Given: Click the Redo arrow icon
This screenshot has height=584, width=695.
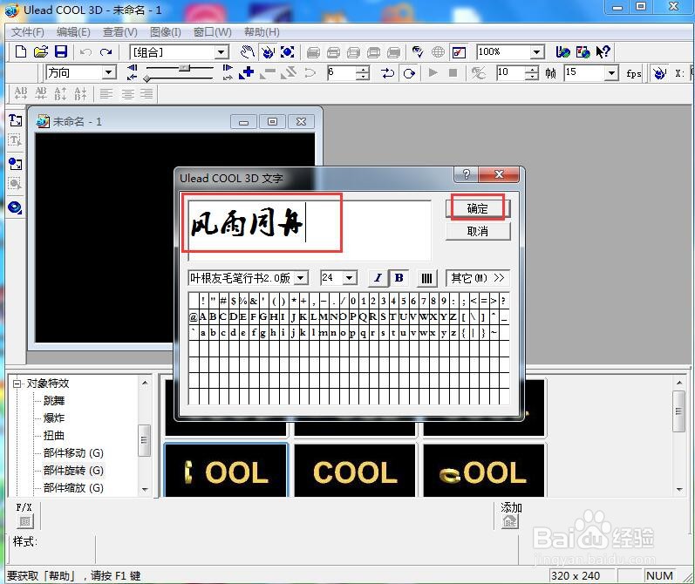Looking at the screenshot, I should (x=106, y=52).
